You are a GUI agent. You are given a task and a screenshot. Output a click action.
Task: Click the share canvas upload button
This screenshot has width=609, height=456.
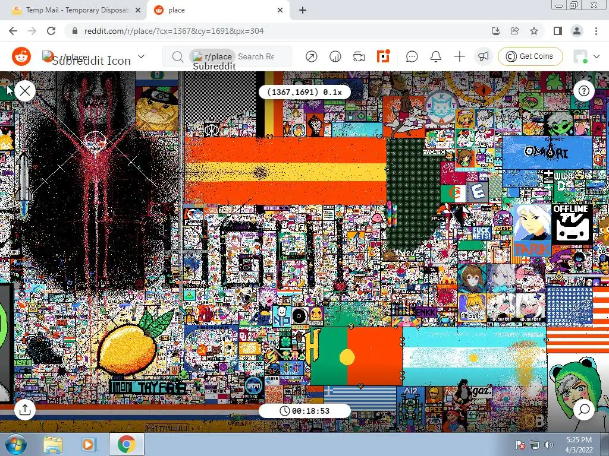click(x=25, y=410)
